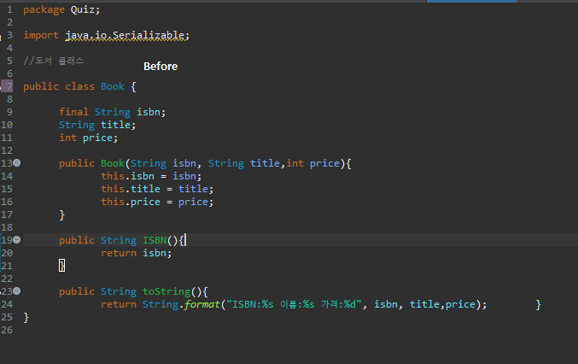This screenshot has height=364, width=578.
Task: Click the "package" keyword on line 1
Action: click(x=44, y=9)
